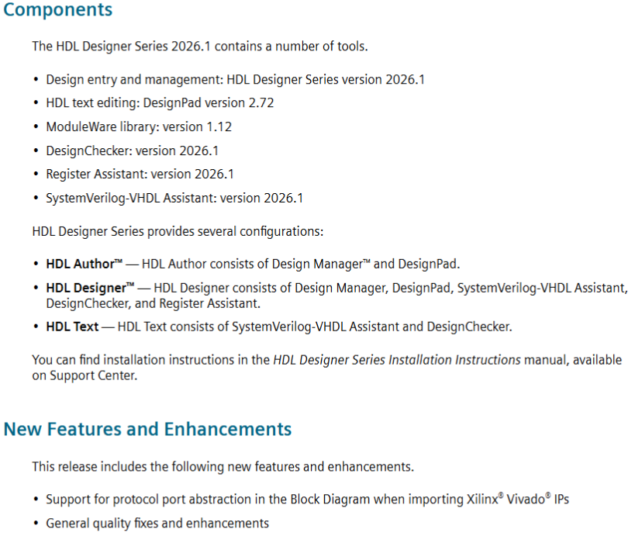635x536 pixels.
Task: Click the General quality fixes and enhancements bullet
Action: (157, 523)
